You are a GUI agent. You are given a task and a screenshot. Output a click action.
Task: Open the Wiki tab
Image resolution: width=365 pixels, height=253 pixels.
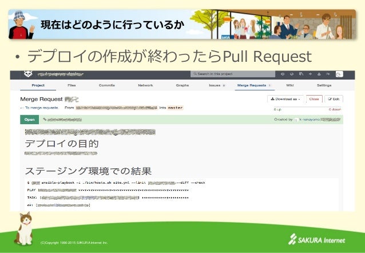tap(290, 85)
